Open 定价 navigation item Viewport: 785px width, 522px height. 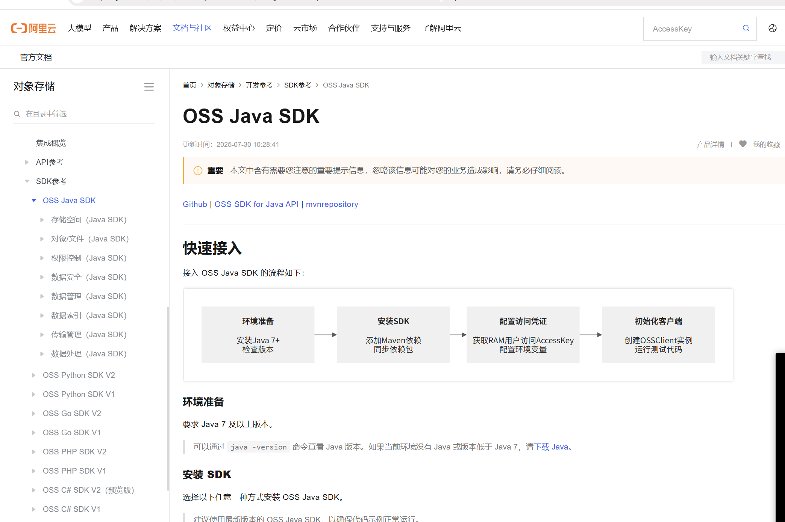(274, 28)
